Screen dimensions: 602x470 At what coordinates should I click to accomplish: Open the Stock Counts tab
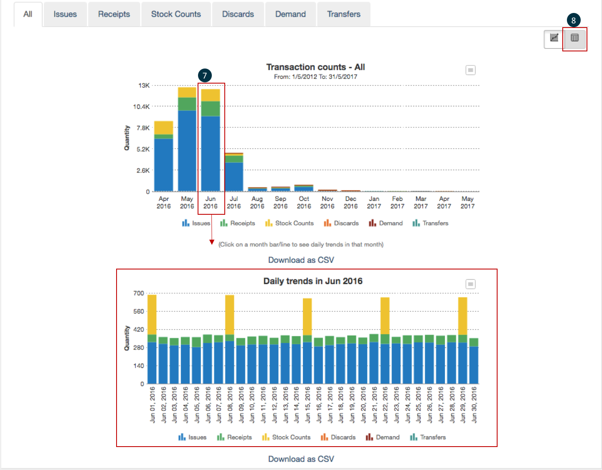(176, 14)
